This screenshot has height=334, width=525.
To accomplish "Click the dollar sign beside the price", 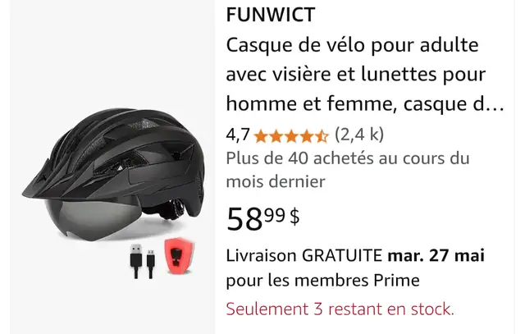I will [x=294, y=217].
